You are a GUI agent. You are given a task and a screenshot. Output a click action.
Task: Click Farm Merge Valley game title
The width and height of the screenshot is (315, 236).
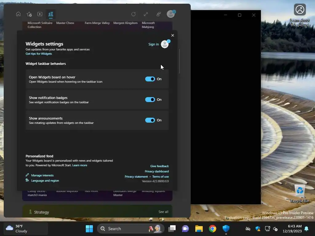(97, 23)
